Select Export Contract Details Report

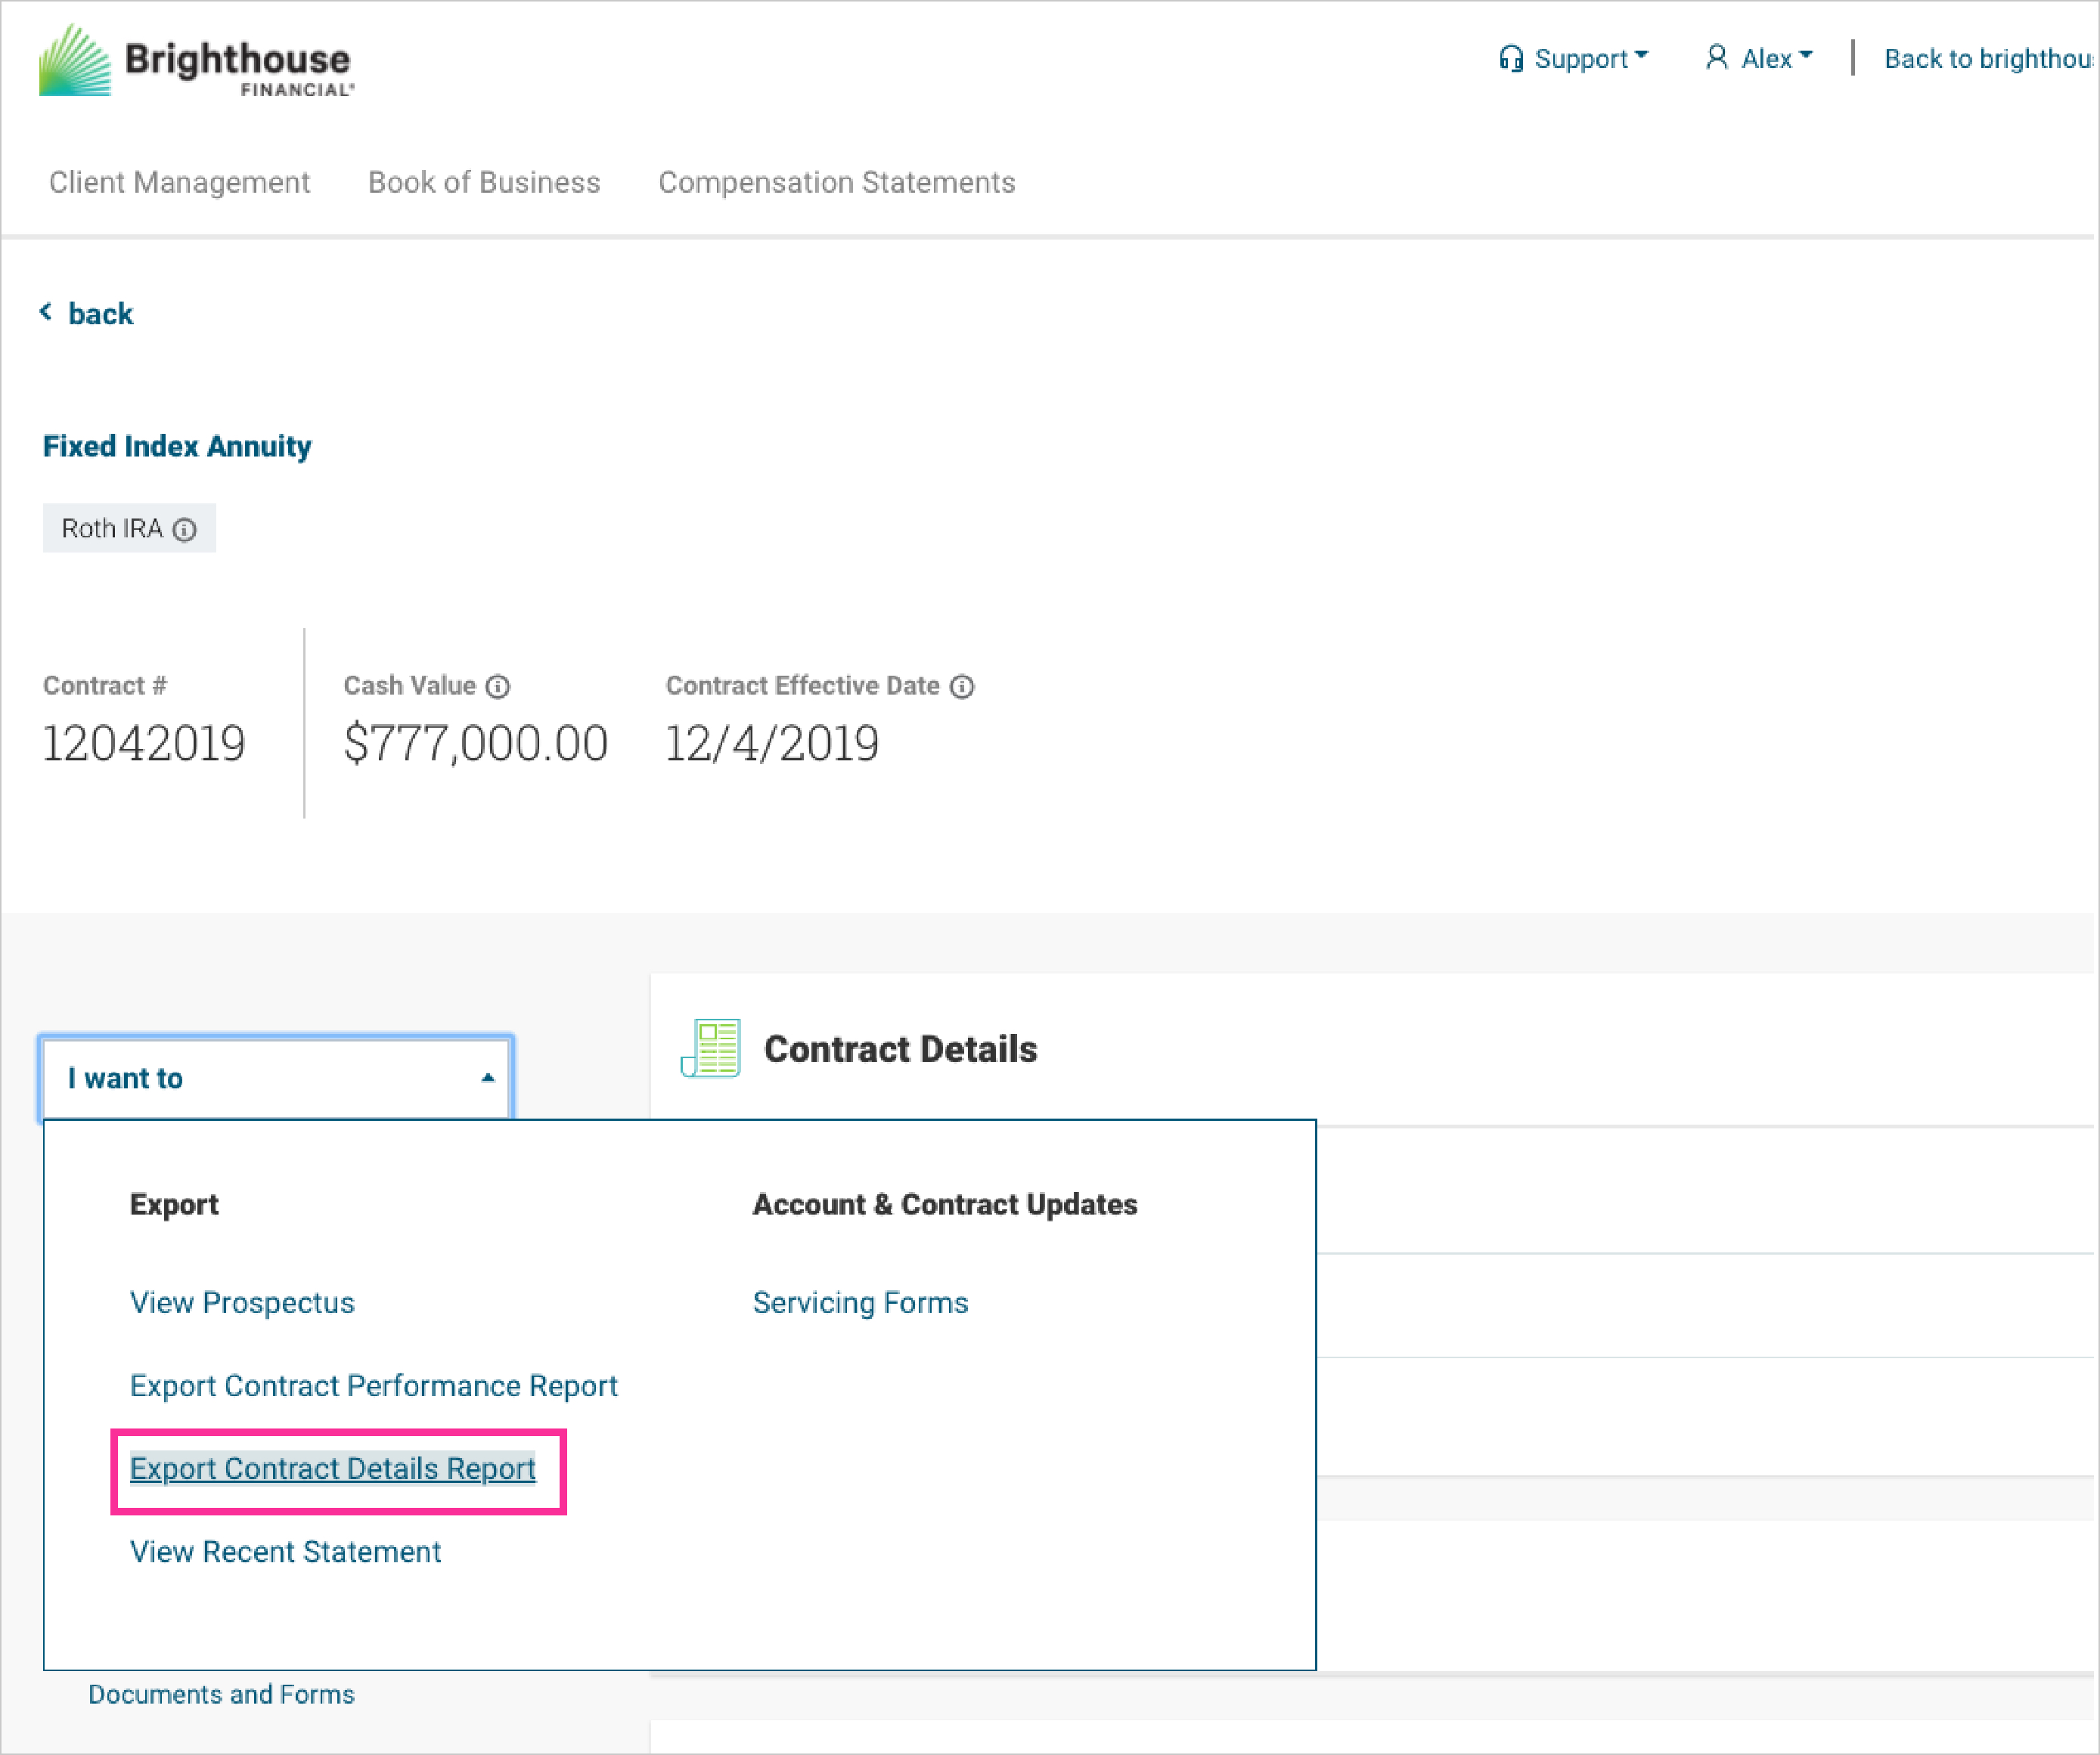(332, 1468)
